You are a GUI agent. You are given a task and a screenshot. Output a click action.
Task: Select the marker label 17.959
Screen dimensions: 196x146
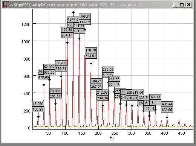tap(38, 104)
